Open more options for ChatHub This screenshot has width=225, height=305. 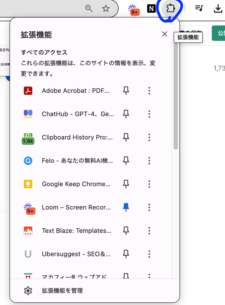click(149, 114)
